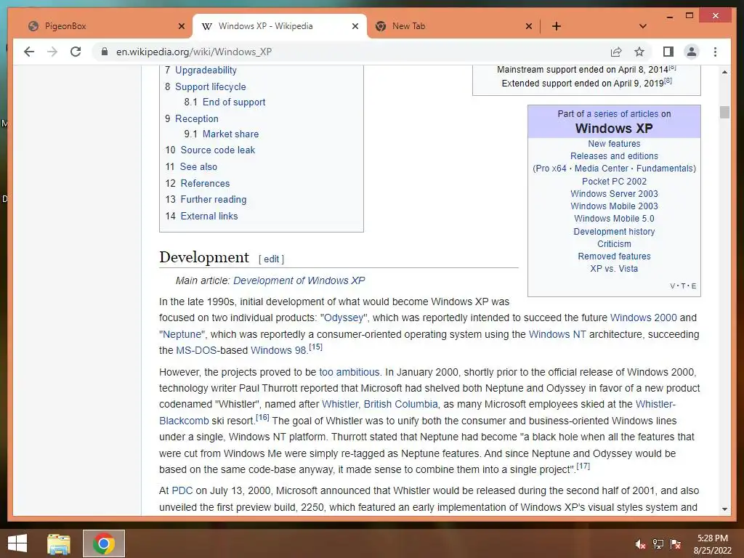Jump to External links in contents

click(x=209, y=216)
